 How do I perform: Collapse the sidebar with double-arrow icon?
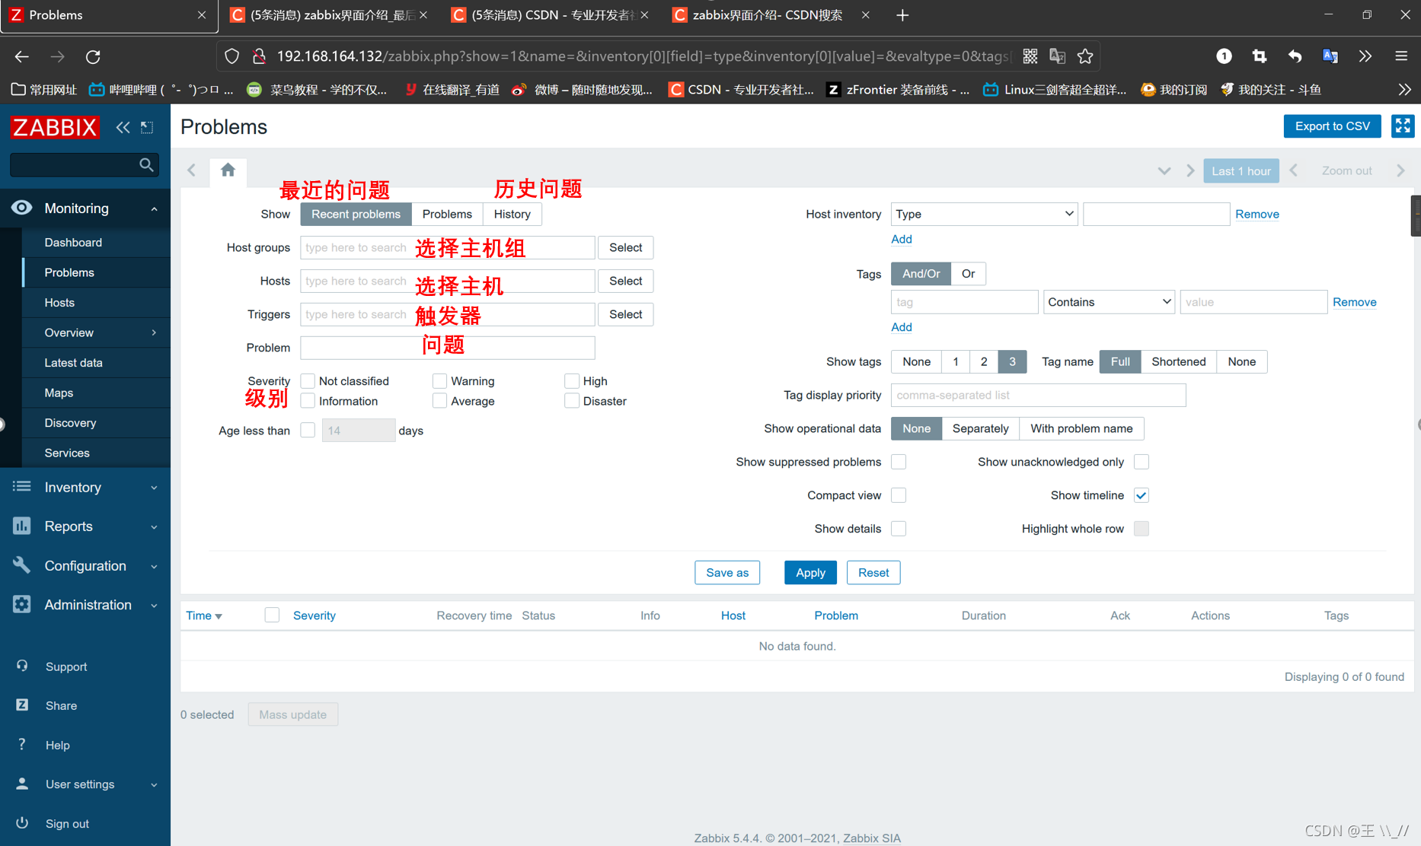pos(123,127)
